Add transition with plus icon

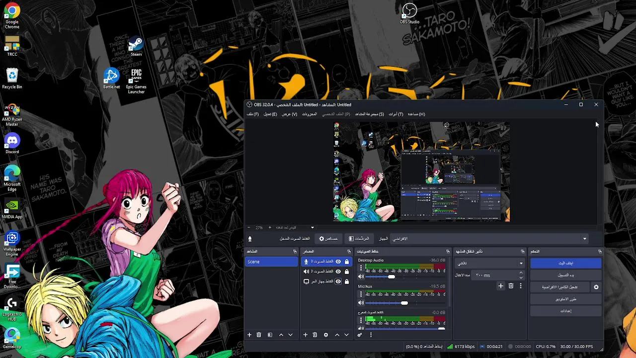(501, 286)
